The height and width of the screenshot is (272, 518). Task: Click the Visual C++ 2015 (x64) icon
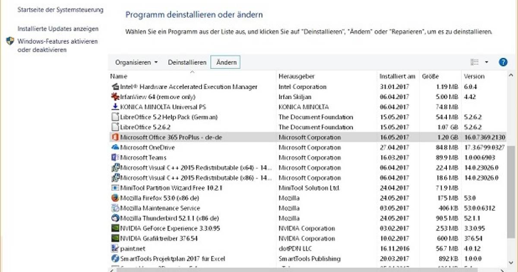[115, 168]
